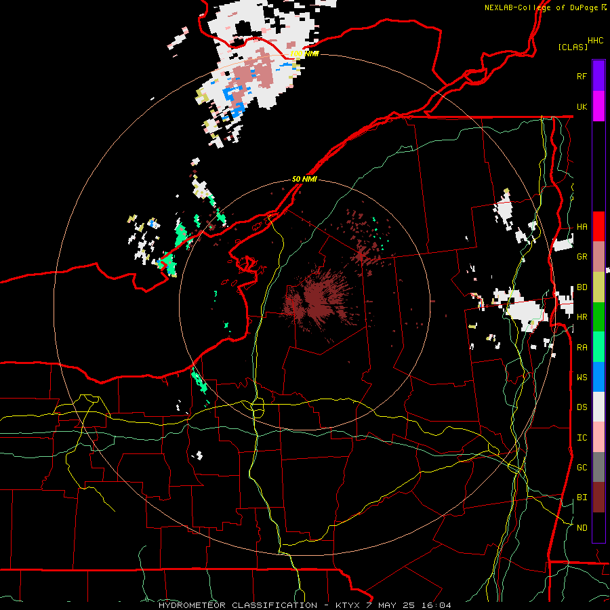The width and height of the screenshot is (610, 610).
Task: Click the BI brown legend swatch
Action: (x=598, y=497)
